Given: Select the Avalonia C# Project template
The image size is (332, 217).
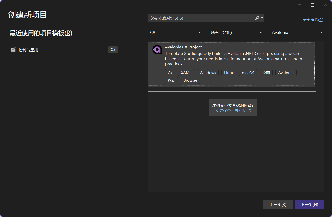Looking at the screenshot, I should click(232, 64).
